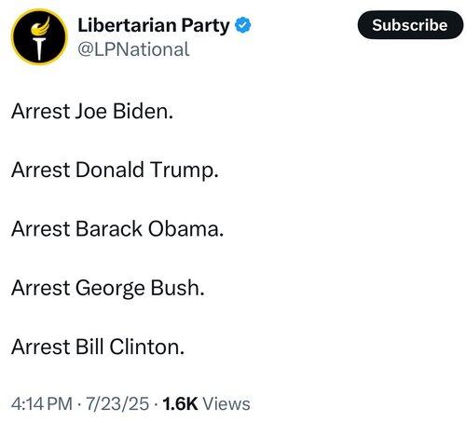Click the 1.6K view count number
466x422 pixels.
(180, 403)
